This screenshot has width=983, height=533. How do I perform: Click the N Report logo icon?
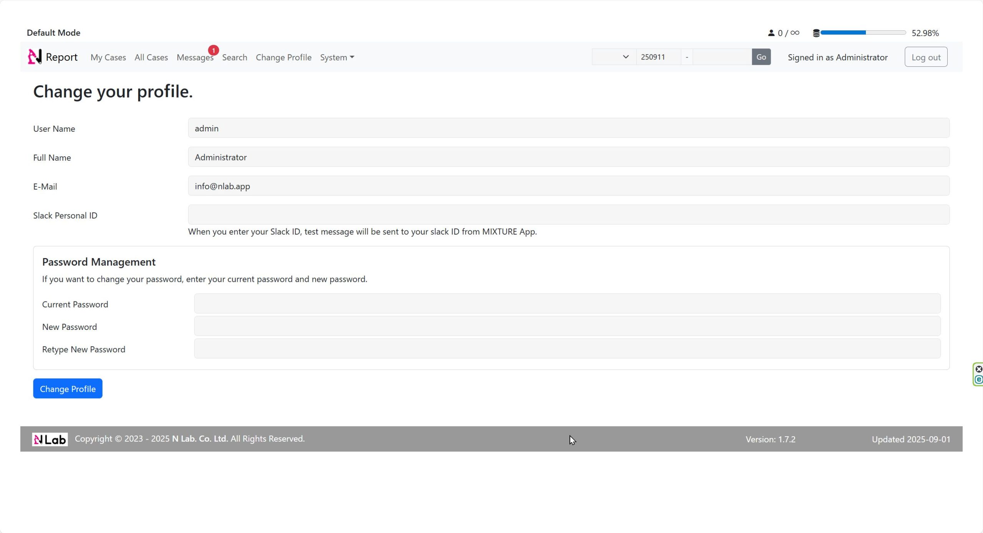click(x=35, y=57)
